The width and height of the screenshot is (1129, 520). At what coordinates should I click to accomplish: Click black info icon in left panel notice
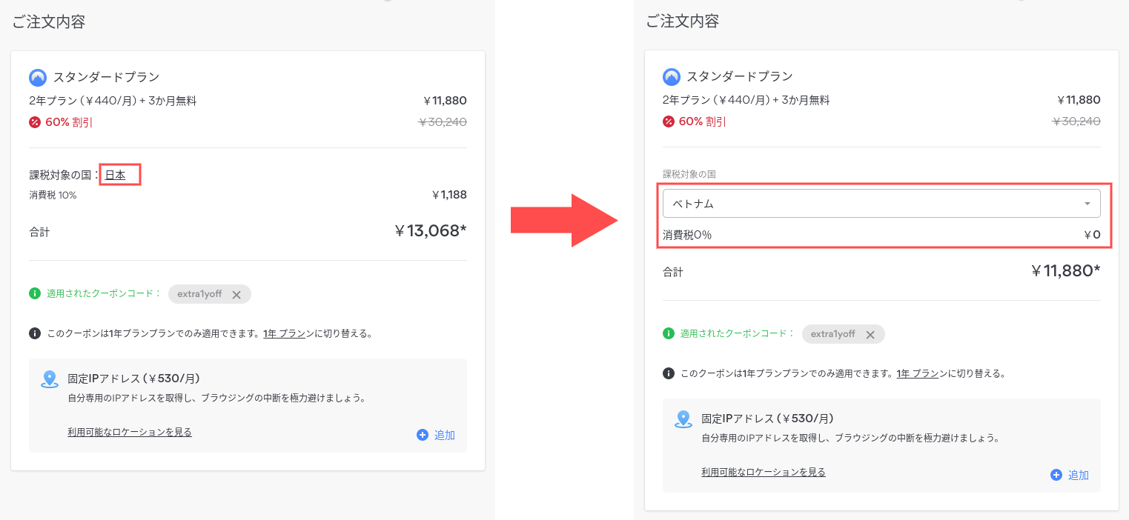(35, 333)
